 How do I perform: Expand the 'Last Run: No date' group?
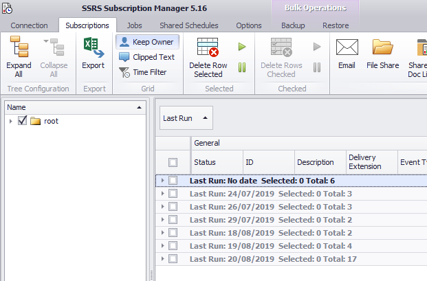162,181
